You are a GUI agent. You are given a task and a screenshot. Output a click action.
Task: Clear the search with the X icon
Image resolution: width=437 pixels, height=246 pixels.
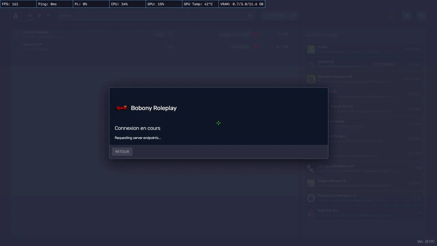[250, 15]
